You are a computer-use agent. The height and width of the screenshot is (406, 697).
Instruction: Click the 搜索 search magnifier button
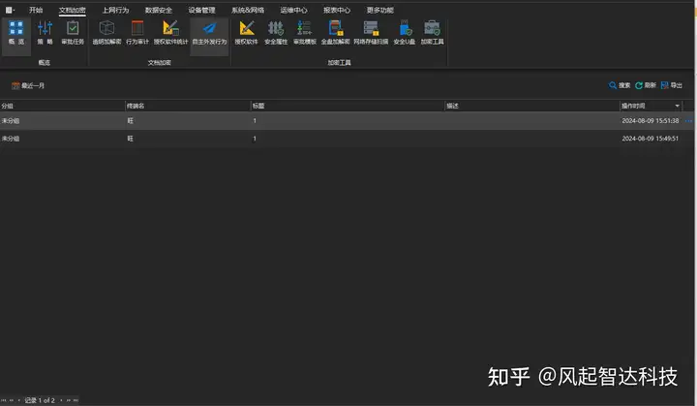click(x=620, y=85)
